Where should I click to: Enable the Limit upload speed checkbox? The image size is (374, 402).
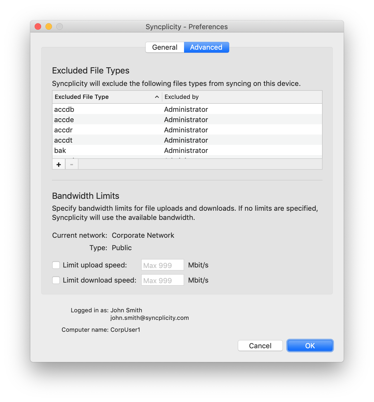point(56,265)
